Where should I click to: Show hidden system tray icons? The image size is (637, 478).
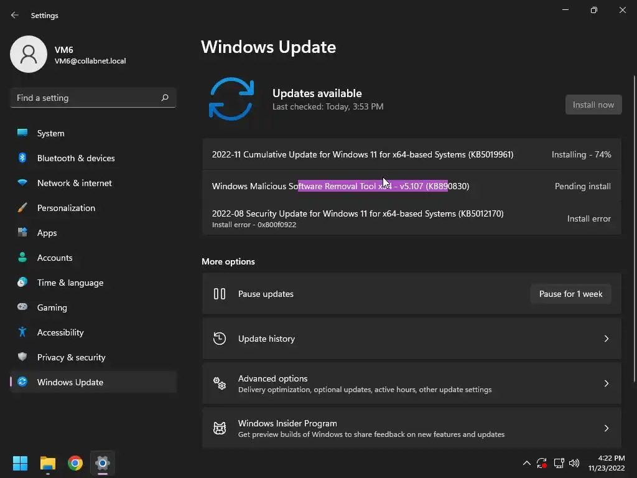tap(526, 463)
